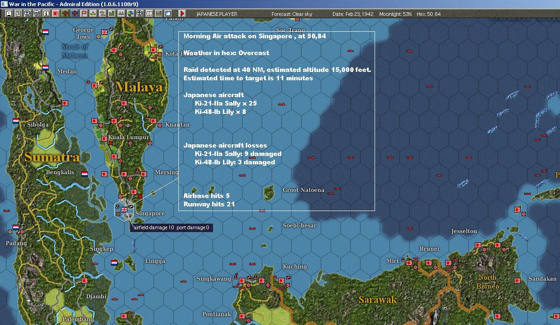The height and width of the screenshot is (325, 560).
Task: Select the Dutch flag base at Sibolga
Action: 16,121
